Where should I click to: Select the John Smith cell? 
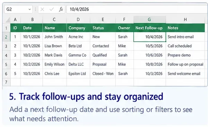point(55,37)
